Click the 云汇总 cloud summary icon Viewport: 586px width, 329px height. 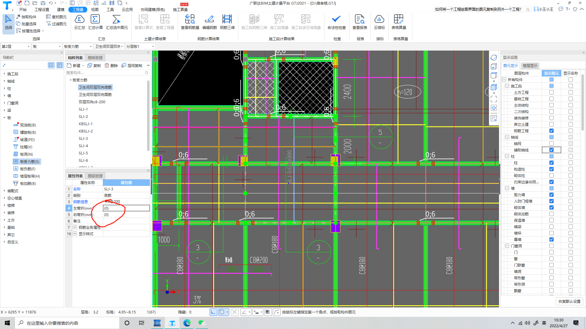pos(79,22)
